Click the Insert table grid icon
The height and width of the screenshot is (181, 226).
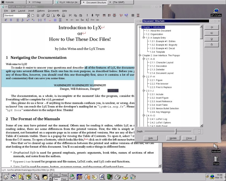point(133,15)
